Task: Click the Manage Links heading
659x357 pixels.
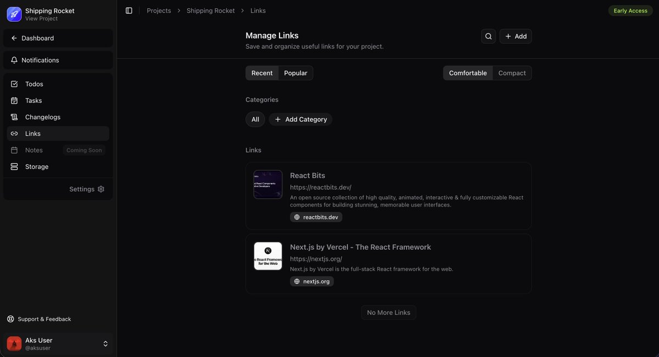Action: [x=272, y=36]
